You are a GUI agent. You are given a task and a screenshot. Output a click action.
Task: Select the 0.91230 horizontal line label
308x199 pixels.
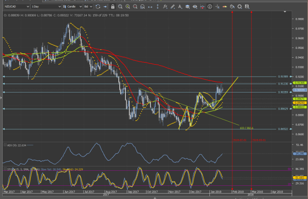pos(283,84)
